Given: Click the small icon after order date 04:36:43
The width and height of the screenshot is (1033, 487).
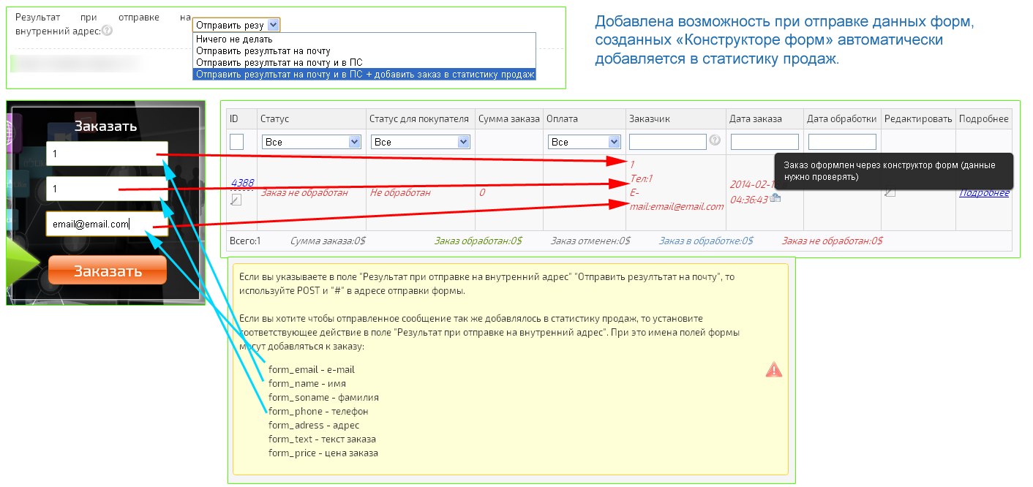Looking at the screenshot, I should coord(775,198).
